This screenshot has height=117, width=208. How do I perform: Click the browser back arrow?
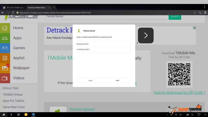point(3,12)
